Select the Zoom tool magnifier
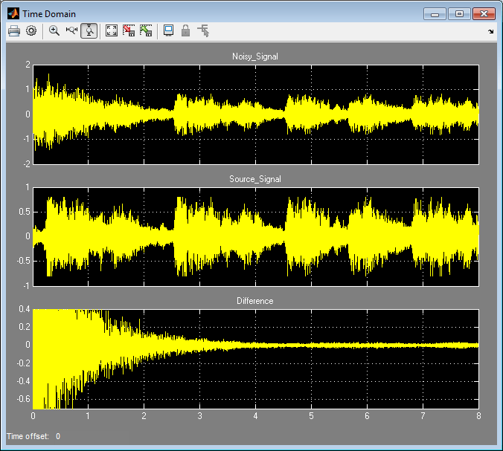This screenshot has width=503, height=451. tap(54, 31)
